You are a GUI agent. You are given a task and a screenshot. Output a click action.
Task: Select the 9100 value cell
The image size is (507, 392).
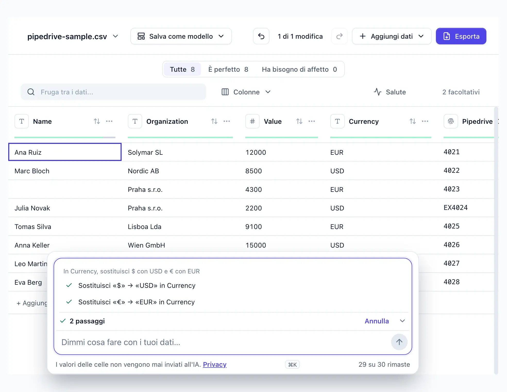282,226
